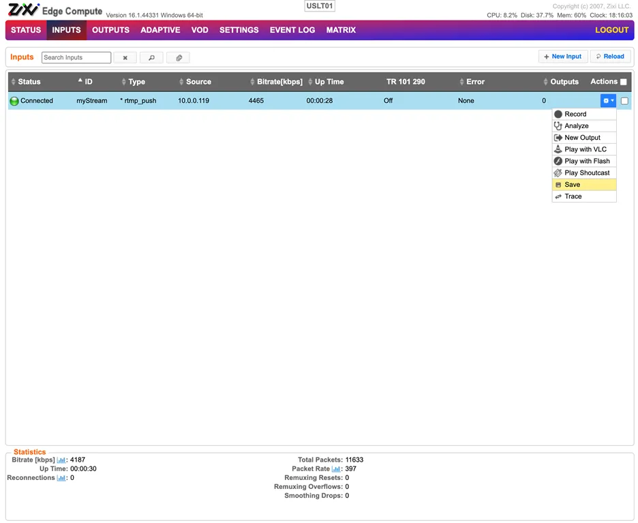
Task: Sort the table by Bitrate[kbps] header
Action: pos(277,82)
